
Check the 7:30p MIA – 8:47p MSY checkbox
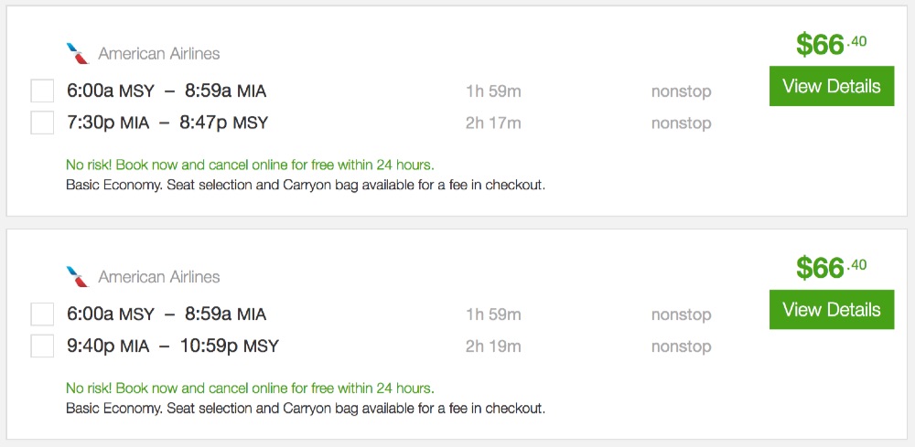[42, 122]
